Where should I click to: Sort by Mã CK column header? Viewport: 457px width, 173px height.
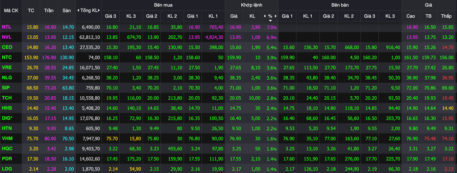pyautogui.click(x=11, y=10)
